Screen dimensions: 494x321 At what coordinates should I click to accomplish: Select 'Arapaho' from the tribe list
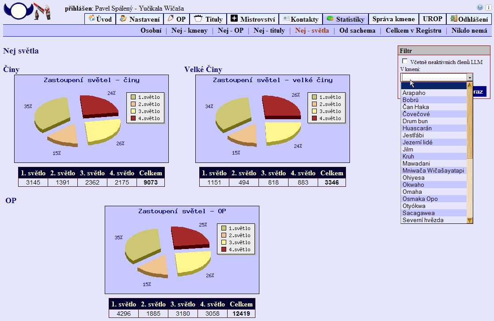pyautogui.click(x=414, y=93)
